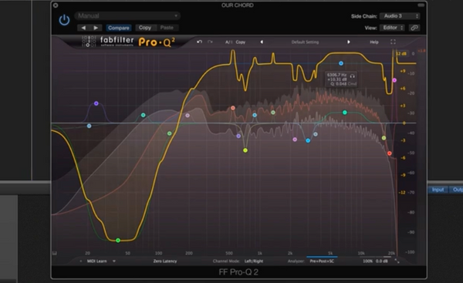Select the light blue band node near 20 Hz
This screenshot has width=463, height=283.
click(x=89, y=126)
